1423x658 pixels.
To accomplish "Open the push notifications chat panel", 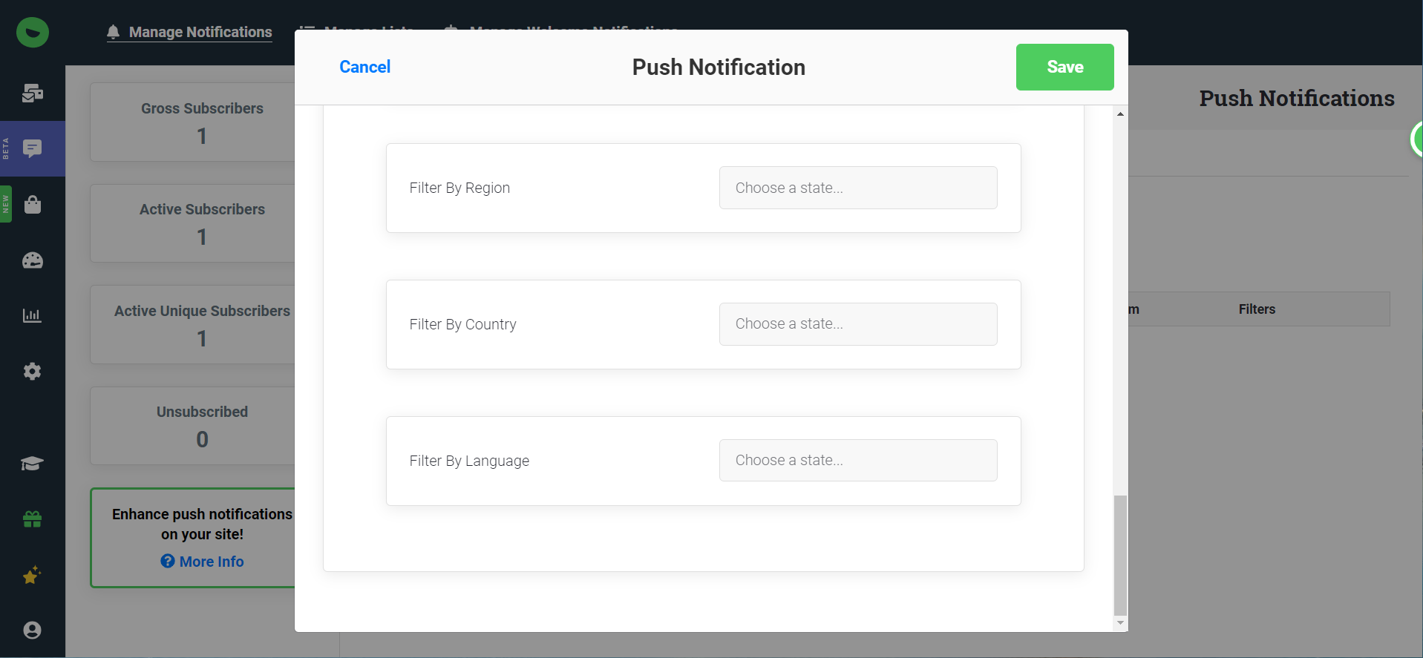I will tap(32, 148).
